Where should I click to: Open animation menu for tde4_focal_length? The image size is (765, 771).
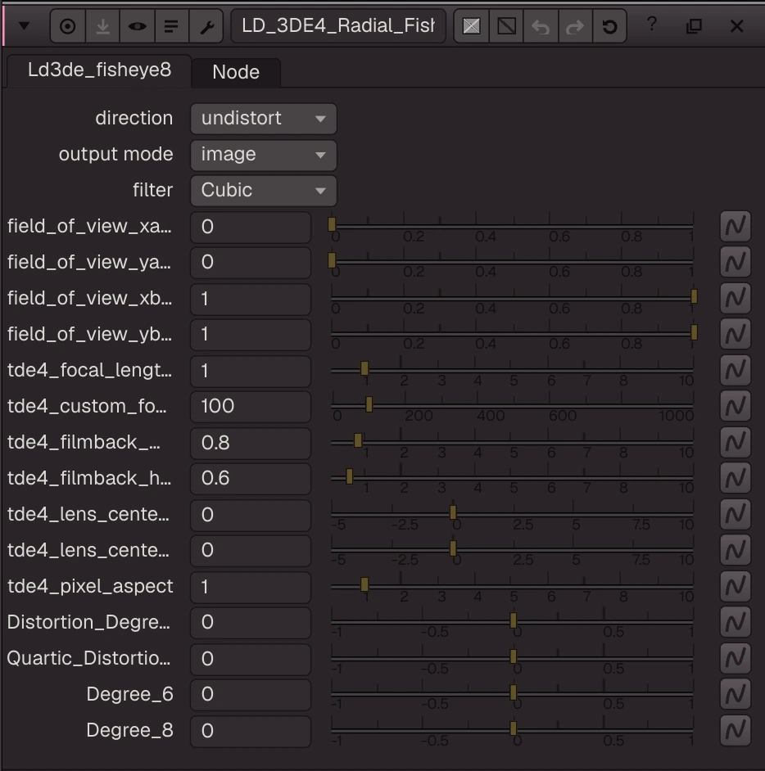(x=736, y=370)
